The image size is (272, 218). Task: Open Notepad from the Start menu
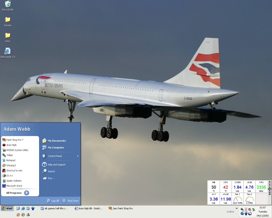pos(20,160)
